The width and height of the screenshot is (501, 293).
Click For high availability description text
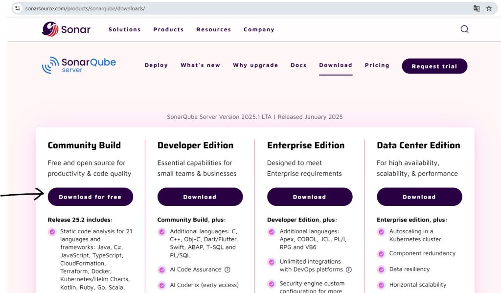point(417,168)
